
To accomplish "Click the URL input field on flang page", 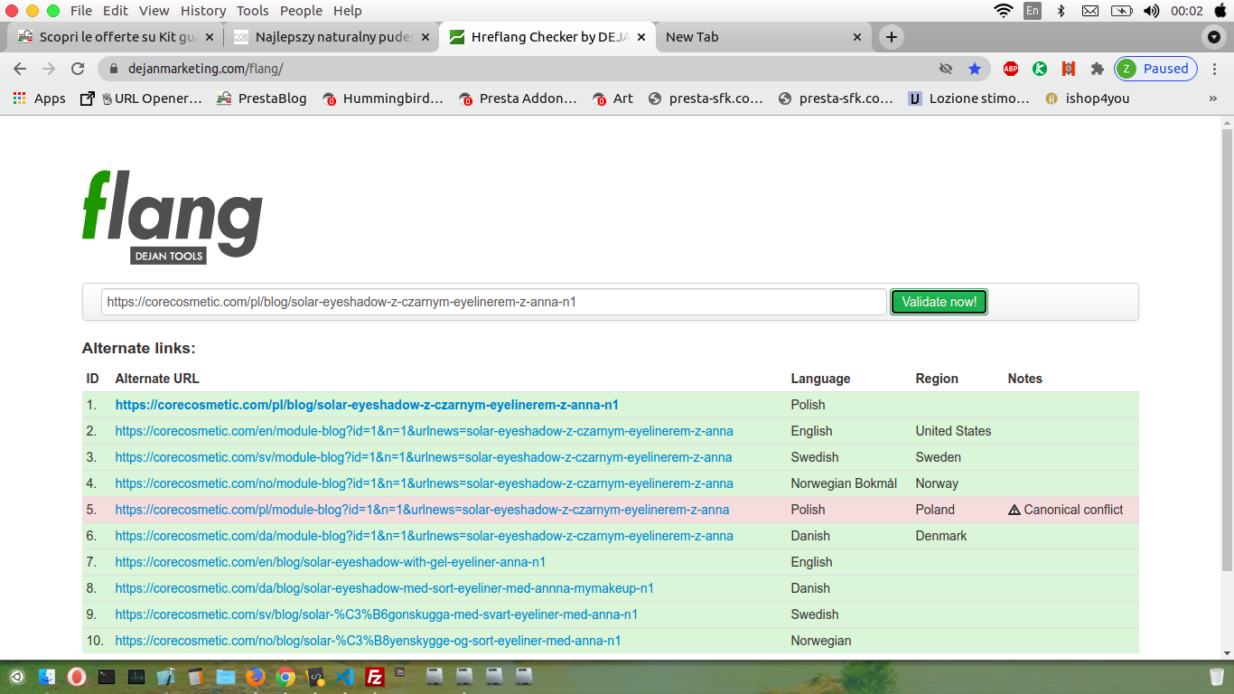I will coord(493,302).
